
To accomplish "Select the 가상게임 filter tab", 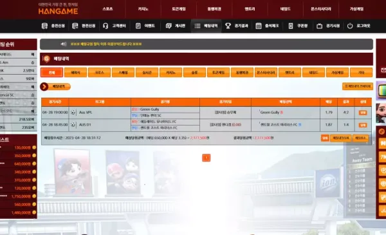I will click(337, 73).
